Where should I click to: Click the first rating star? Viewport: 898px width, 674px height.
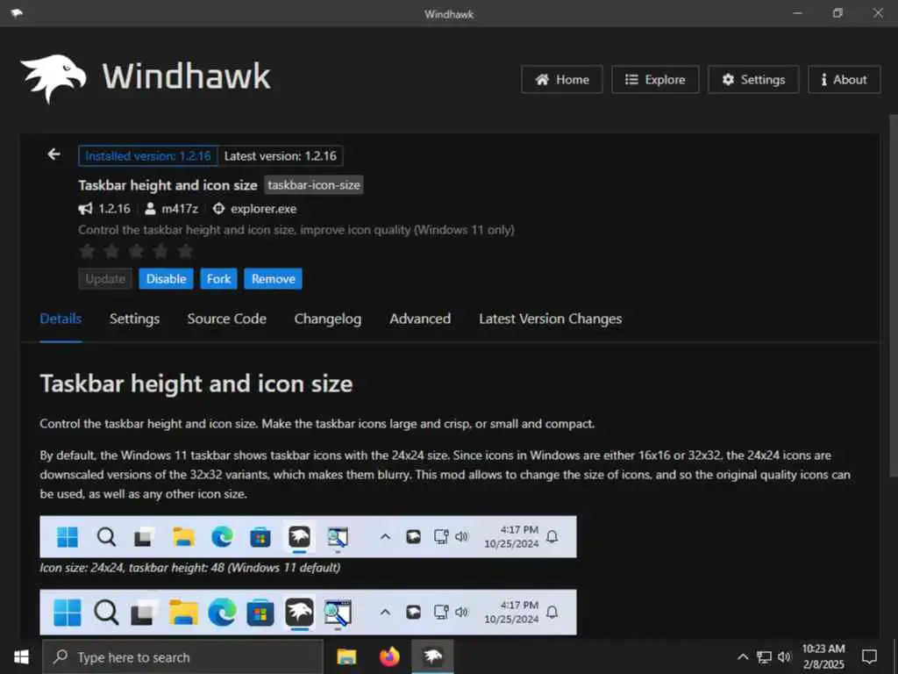(87, 251)
